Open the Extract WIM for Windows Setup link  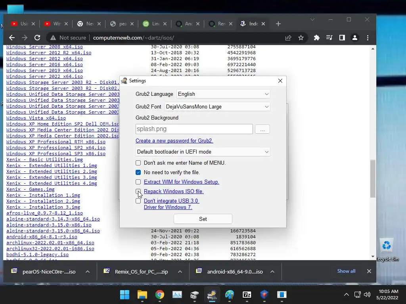click(x=182, y=182)
